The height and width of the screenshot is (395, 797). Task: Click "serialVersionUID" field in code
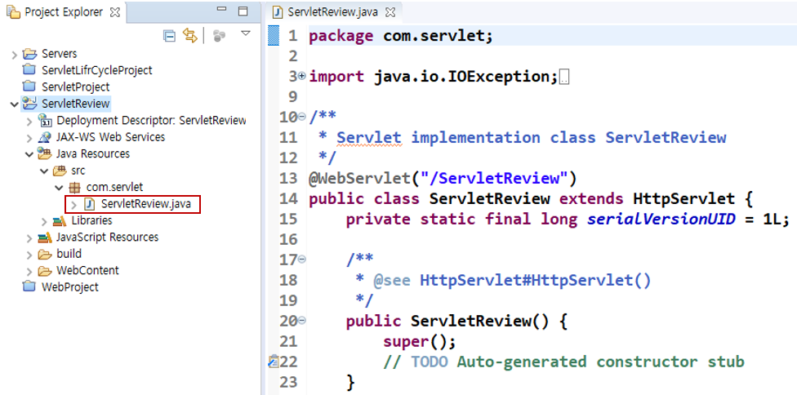click(661, 220)
